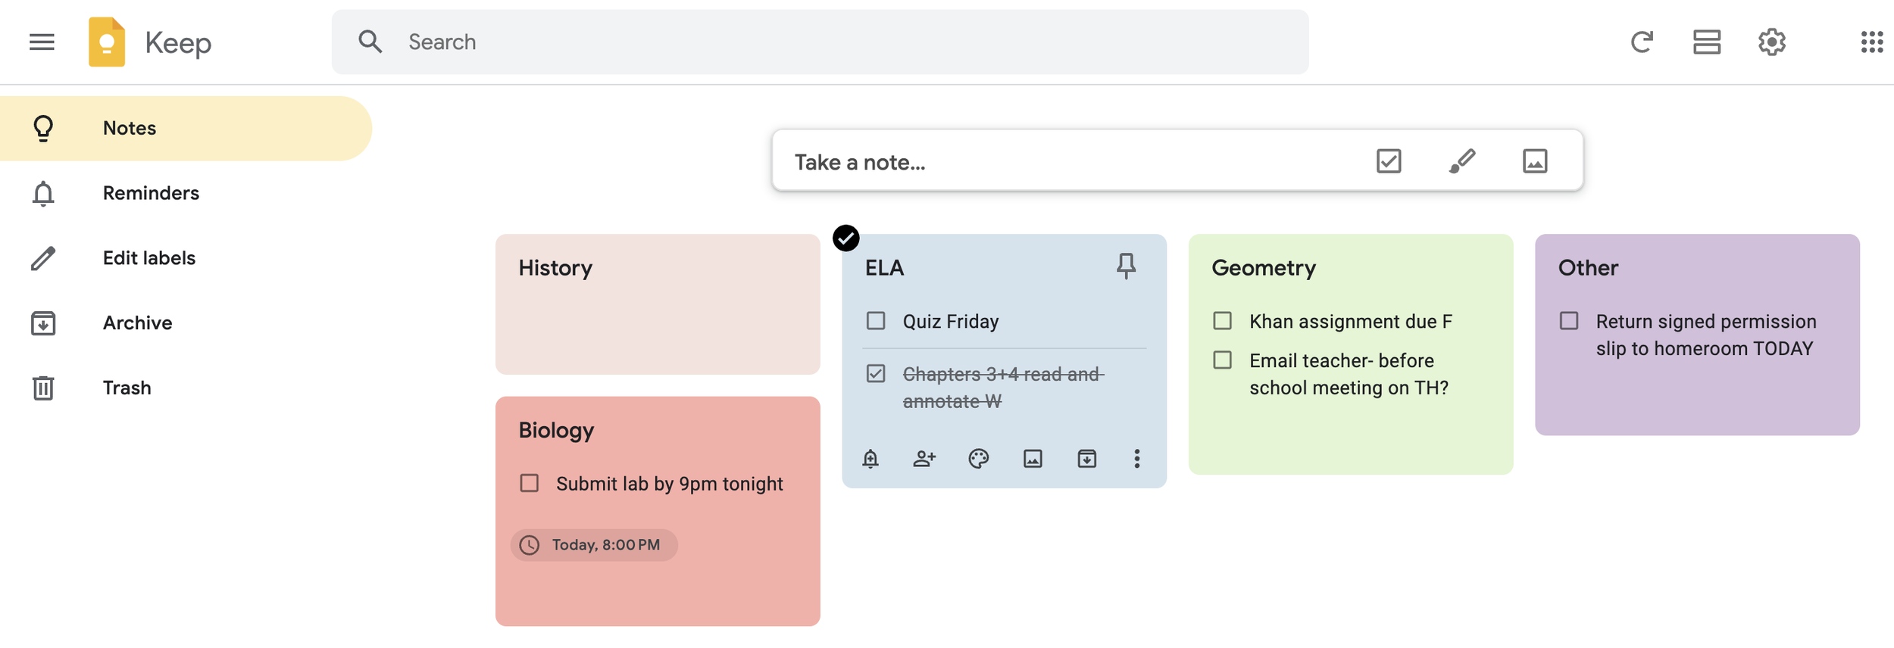Create a new list note
Screen dimensions: 1894x648
pyautogui.click(x=1388, y=161)
